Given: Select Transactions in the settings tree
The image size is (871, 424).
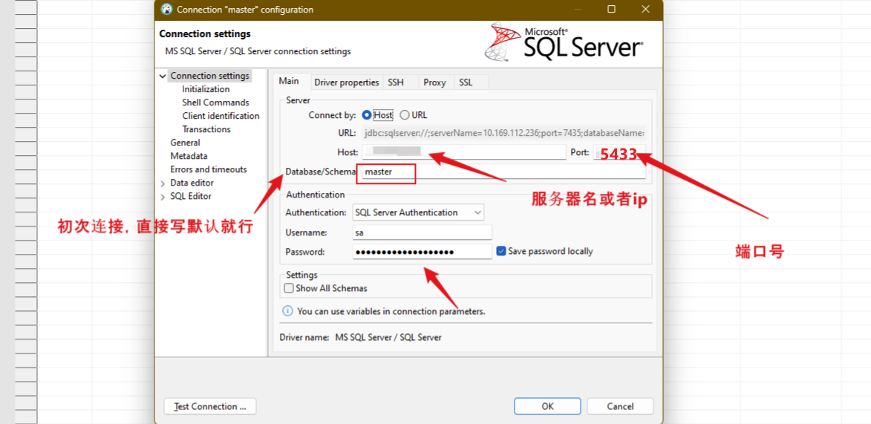Looking at the screenshot, I should click(206, 129).
